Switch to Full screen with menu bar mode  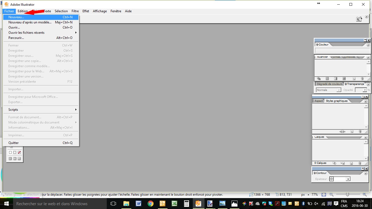[15, 159]
